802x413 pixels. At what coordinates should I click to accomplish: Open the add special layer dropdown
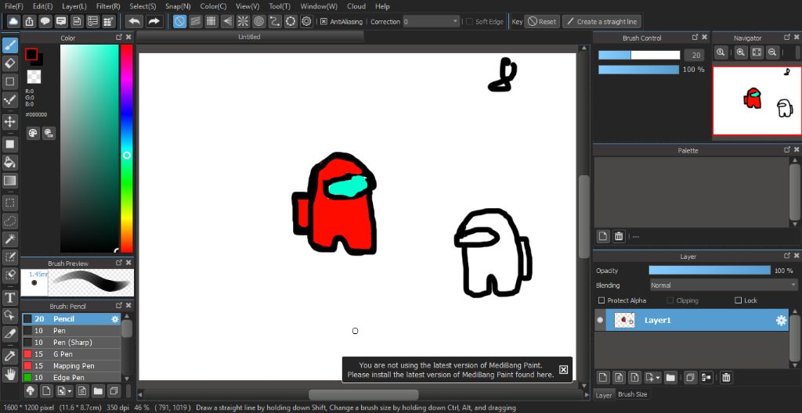[x=653, y=378]
